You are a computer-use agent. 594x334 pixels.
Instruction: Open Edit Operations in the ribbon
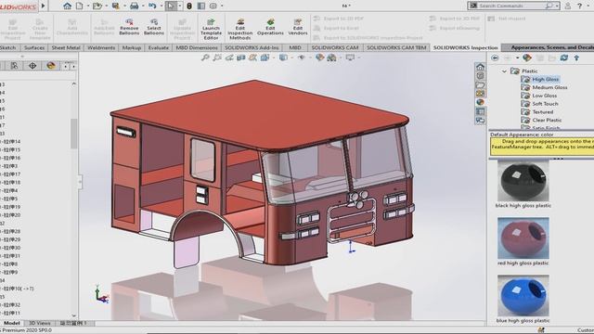pos(270,27)
